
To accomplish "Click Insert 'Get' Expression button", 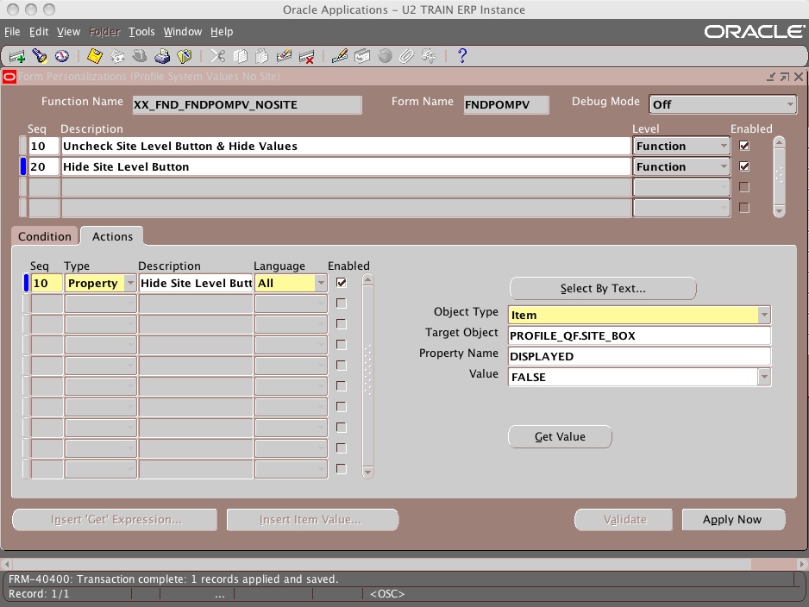I will pyautogui.click(x=115, y=519).
